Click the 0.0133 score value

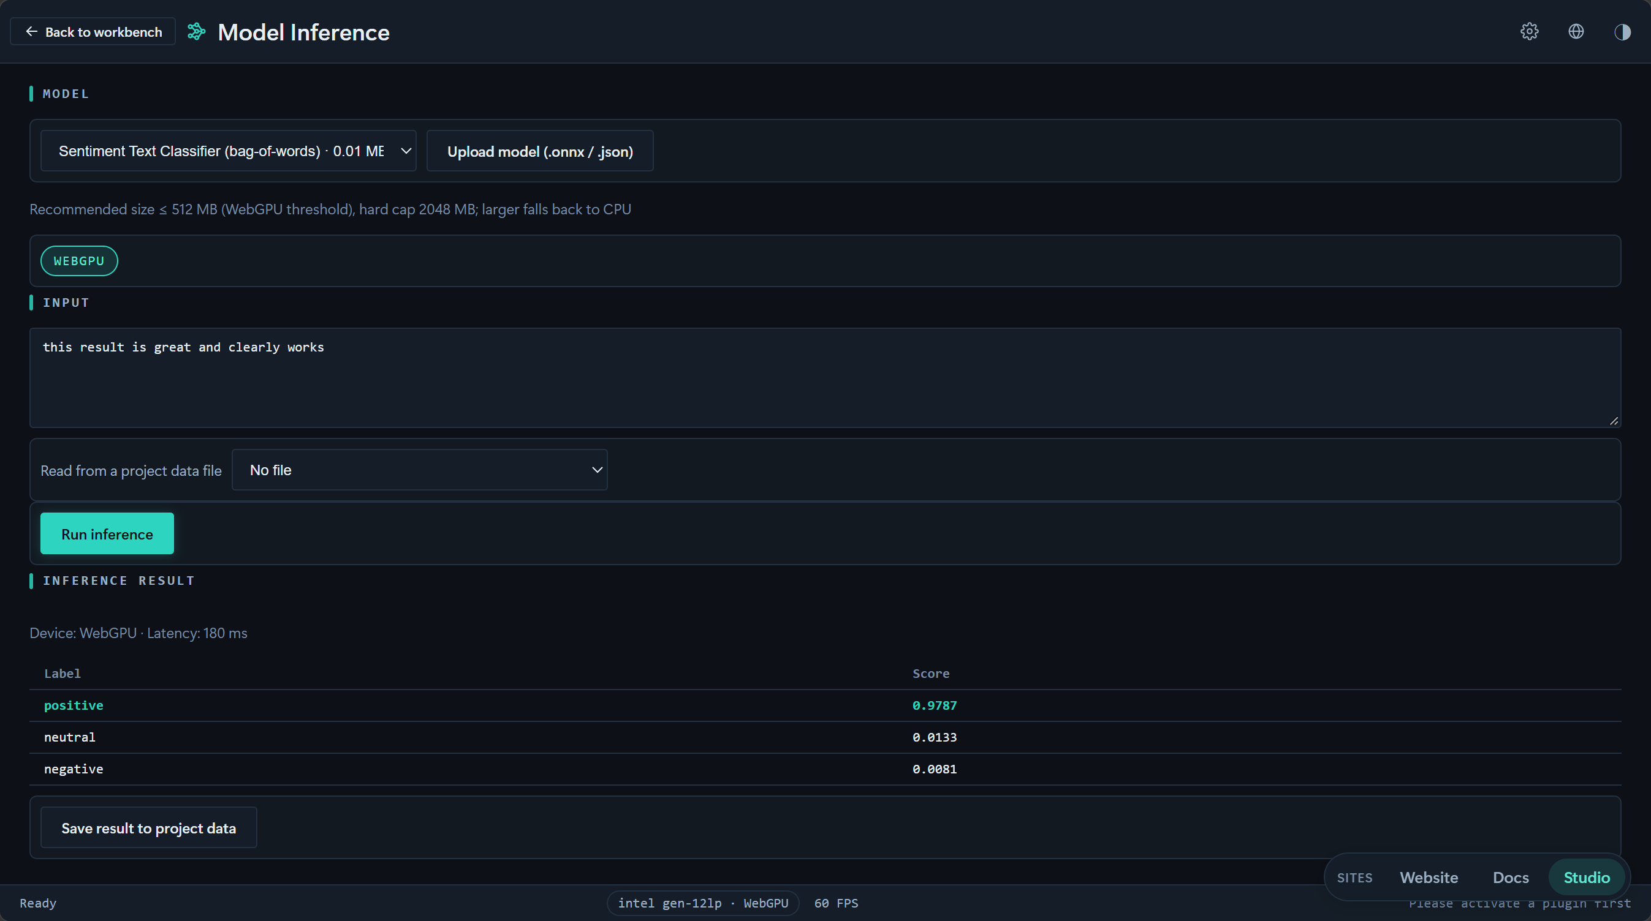coord(935,737)
